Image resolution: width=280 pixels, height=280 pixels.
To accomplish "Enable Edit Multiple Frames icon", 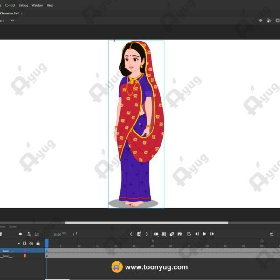I will (164, 234).
